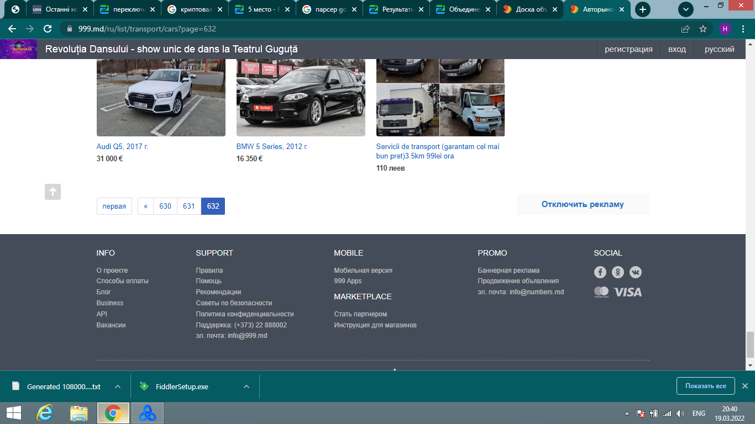Click the share page icon in address bar
This screenshot has height=424, width=755.
[685, 29]
